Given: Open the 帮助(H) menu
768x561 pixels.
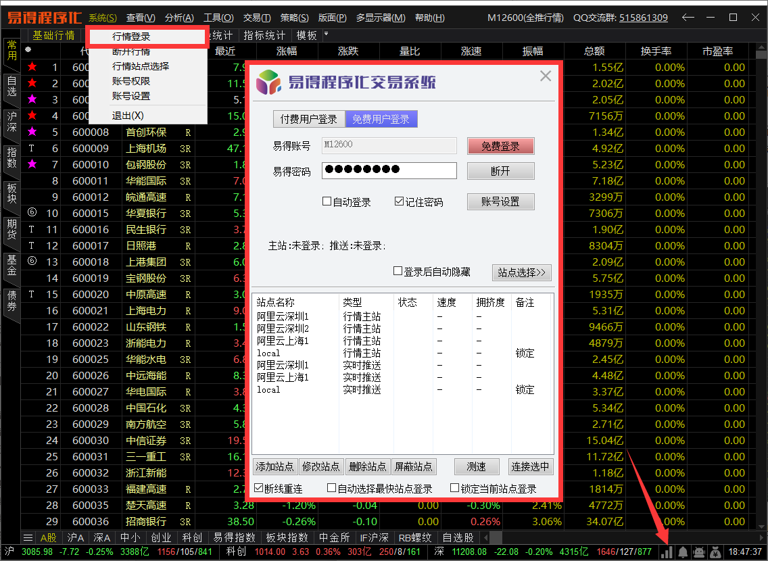Looking at the screenshot, I should click(429, 18).
